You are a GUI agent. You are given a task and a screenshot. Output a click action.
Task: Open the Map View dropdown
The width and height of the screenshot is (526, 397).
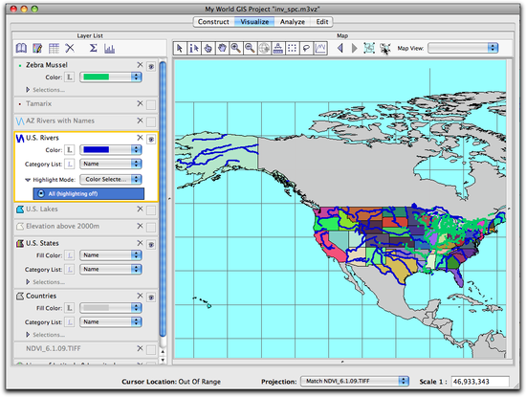point(463,48)
